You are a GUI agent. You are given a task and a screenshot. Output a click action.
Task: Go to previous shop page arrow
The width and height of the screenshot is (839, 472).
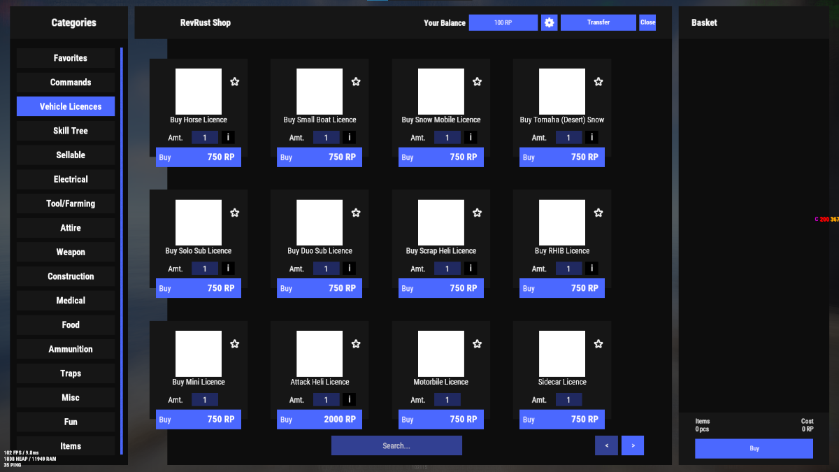(606, 445)
